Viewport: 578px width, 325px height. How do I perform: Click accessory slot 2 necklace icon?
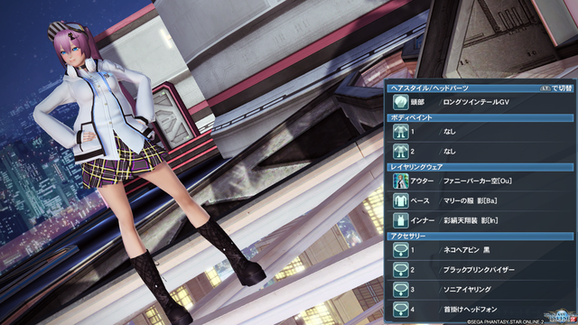[x=400, y=270]
